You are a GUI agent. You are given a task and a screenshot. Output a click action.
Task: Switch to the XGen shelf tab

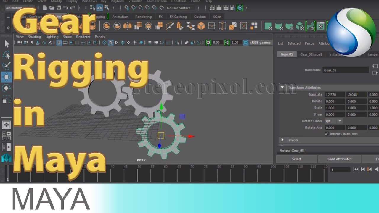point(217,17)
